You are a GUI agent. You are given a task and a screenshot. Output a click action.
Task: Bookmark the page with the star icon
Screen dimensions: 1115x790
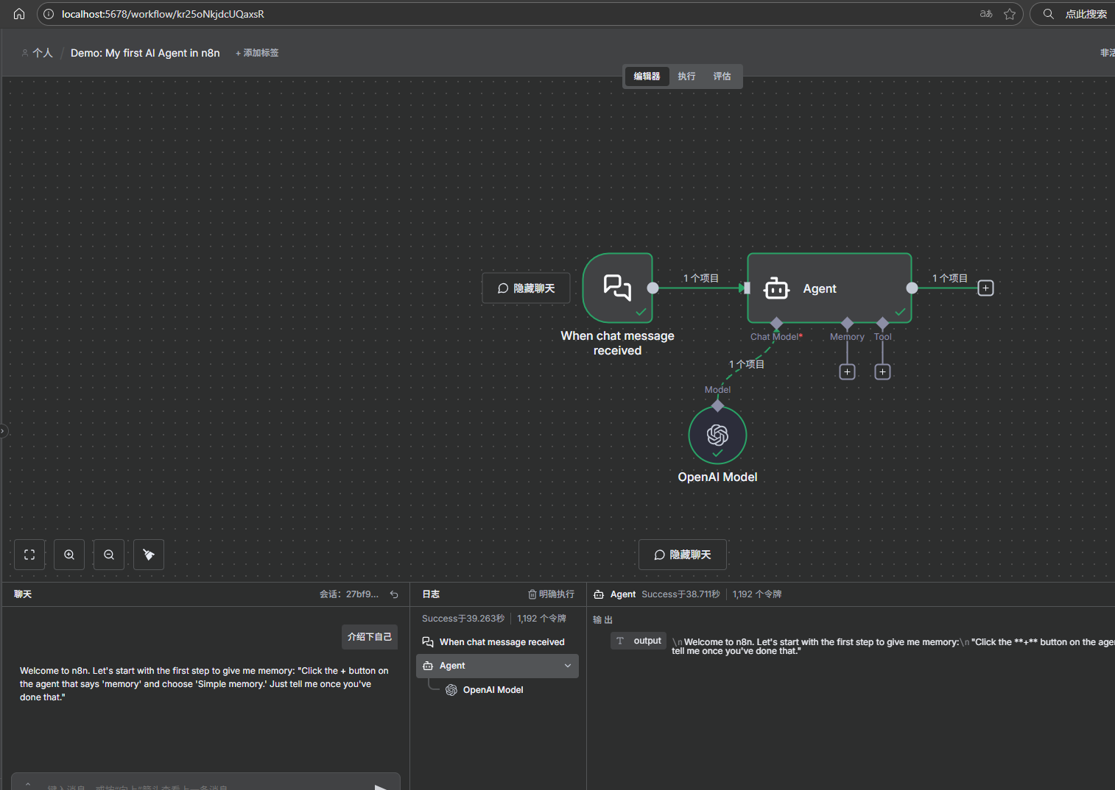click(1010, 14)
